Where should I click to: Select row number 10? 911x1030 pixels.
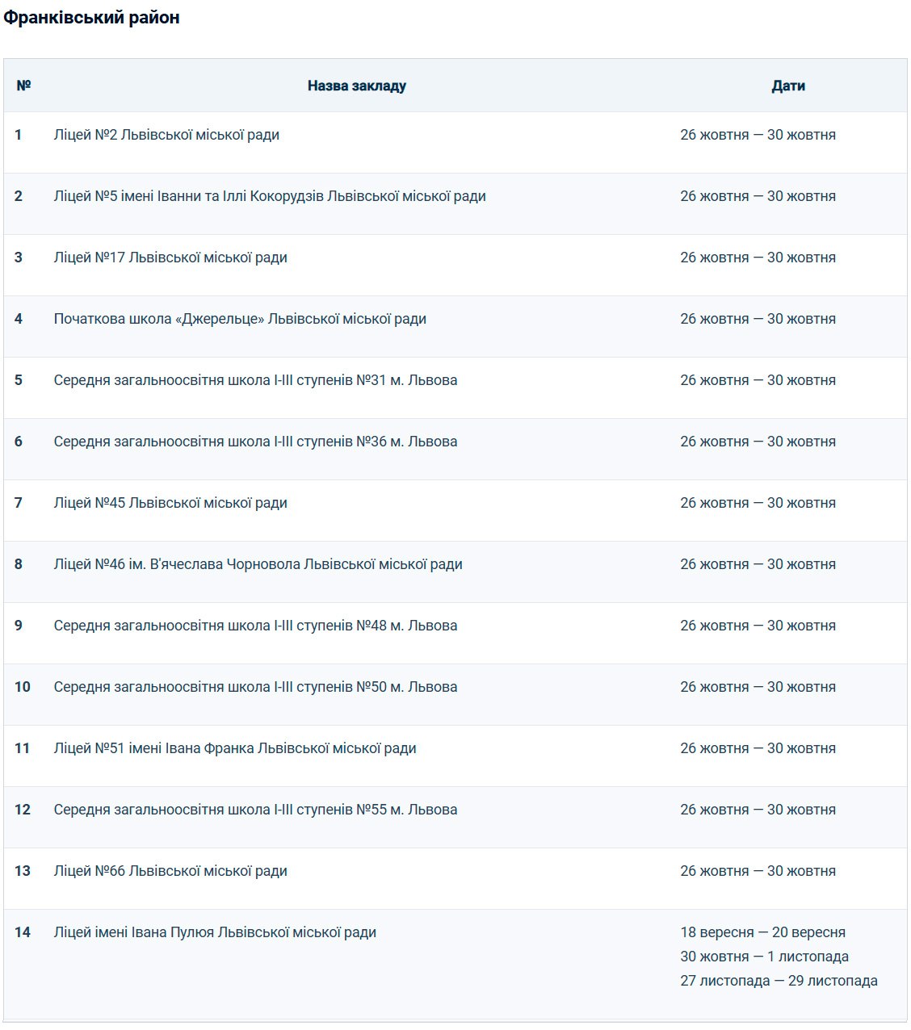point(23,687)
